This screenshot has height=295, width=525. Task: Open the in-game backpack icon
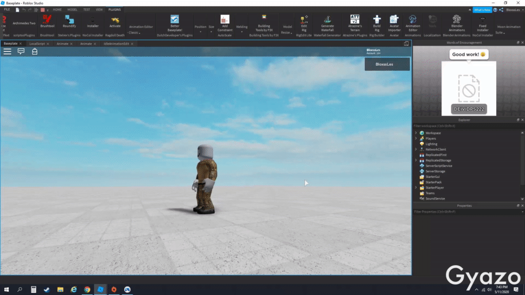[35, 51]
